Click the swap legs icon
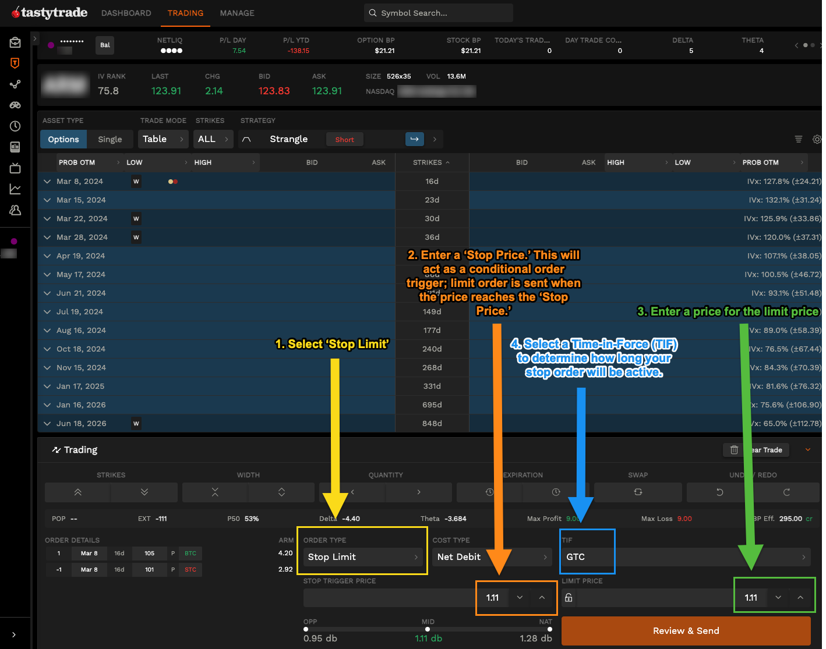This screenshot has width=826, height=649. tap(638, 492)
